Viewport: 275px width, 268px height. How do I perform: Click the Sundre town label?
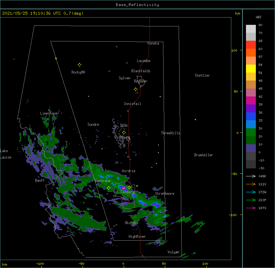93,124
